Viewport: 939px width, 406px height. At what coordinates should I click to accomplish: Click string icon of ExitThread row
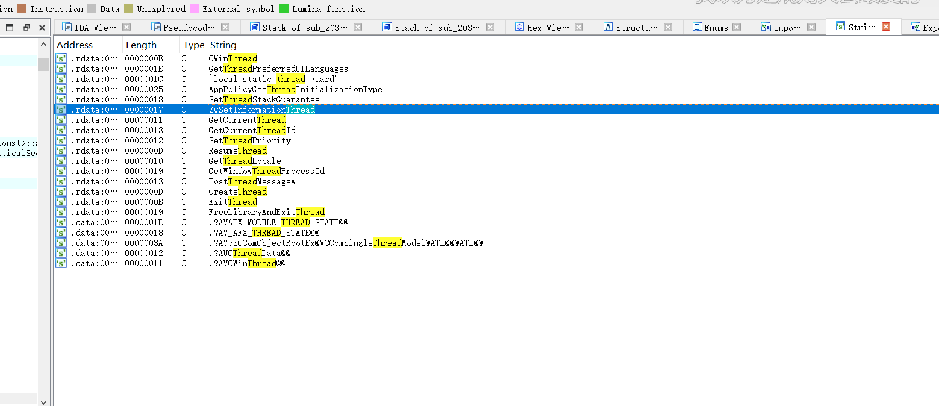pos(61,202)
